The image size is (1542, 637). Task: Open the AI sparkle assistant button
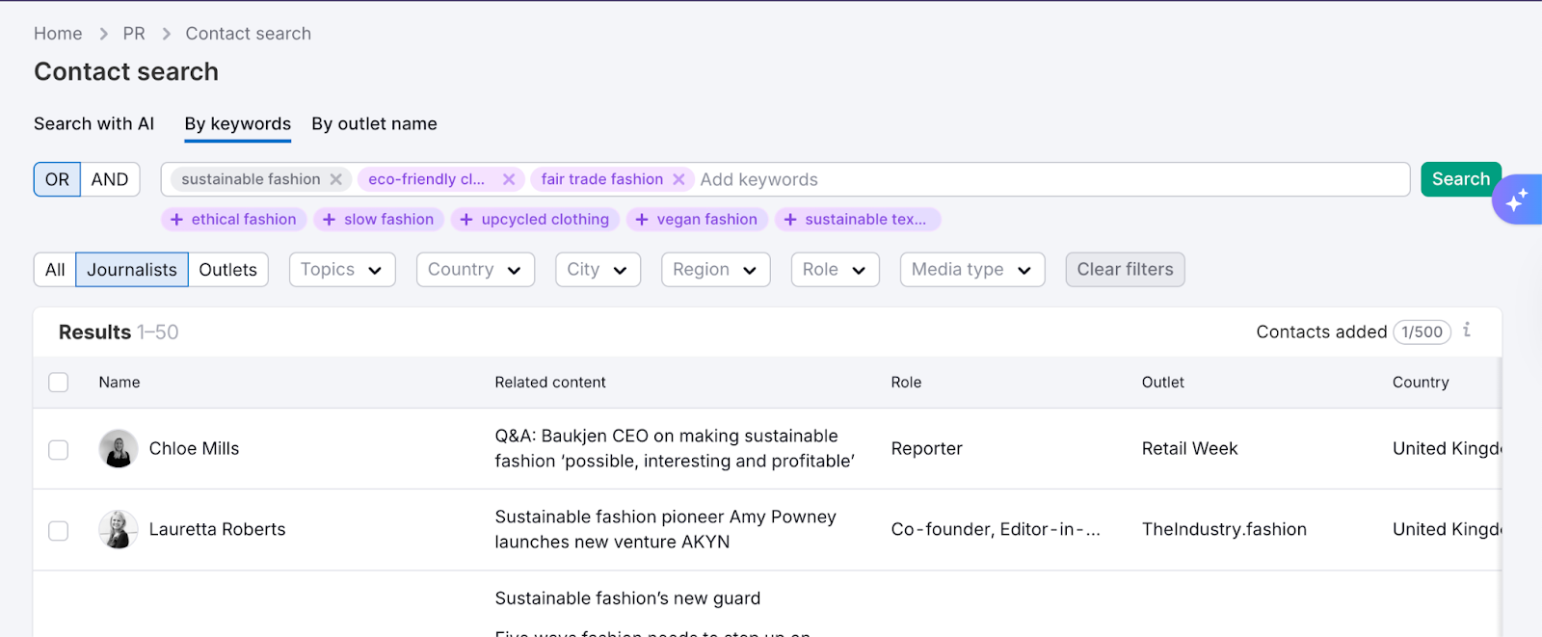1516,199
